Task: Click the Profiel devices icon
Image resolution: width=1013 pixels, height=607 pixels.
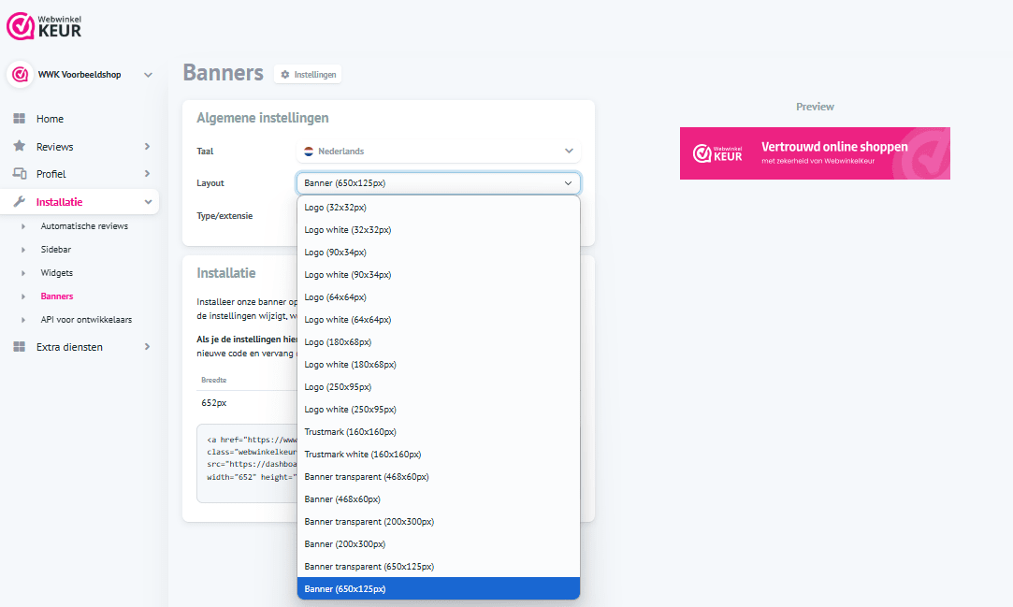Action: tap(19, 174)
